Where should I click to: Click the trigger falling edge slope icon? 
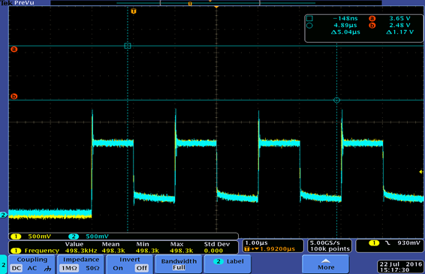388,242
